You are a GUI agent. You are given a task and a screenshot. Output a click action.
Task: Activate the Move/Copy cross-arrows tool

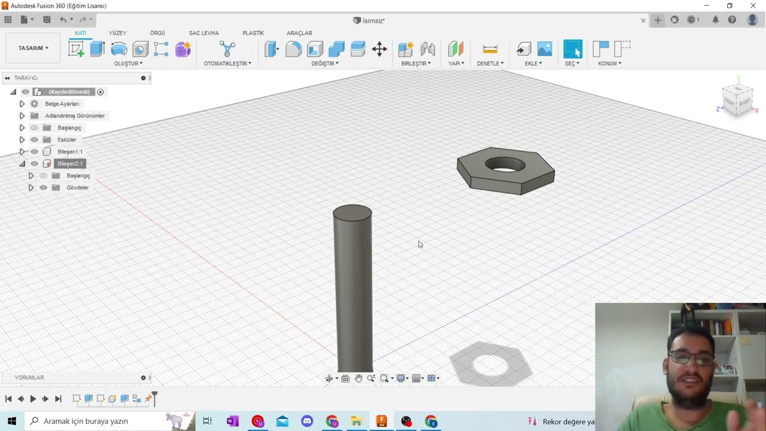(x=379, y=49)
